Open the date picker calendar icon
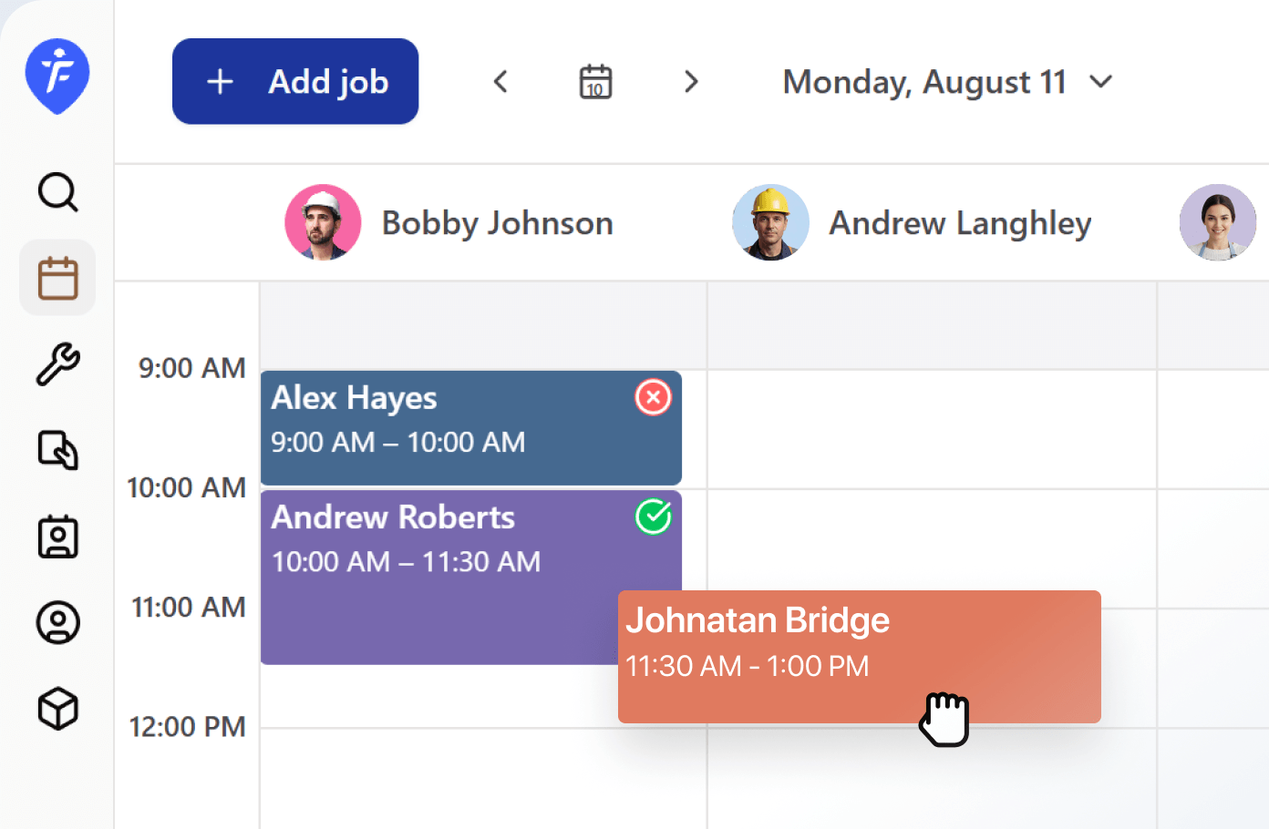 (594, 81)
